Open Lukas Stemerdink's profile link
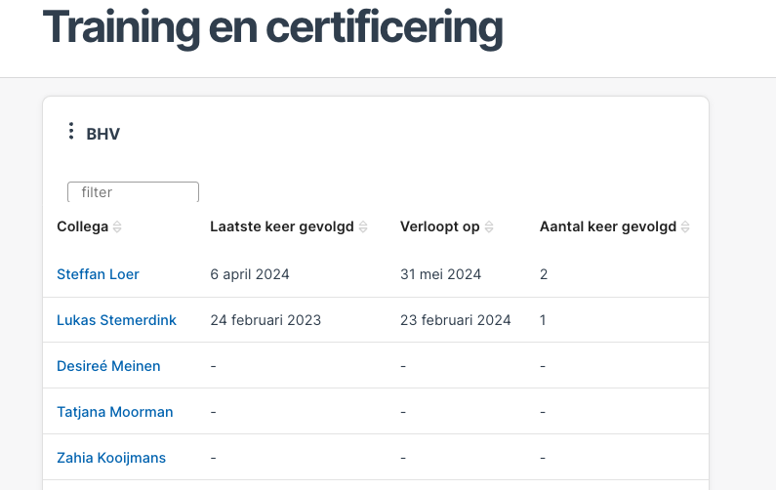776x490 pixels. (x=116, y=320)
